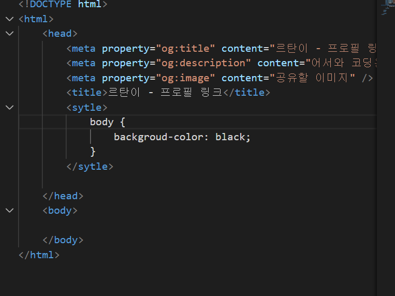395x296 pixels.
Task: Place cursor on the opening head tag
Action: click(60, 34)
